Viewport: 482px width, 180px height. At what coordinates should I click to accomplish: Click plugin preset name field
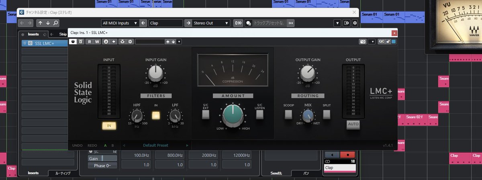tap(150, 41)
